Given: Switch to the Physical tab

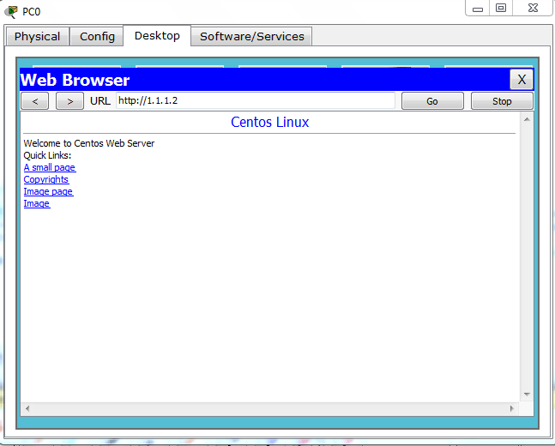Looking at the screenshot, I should pos(37,36).
